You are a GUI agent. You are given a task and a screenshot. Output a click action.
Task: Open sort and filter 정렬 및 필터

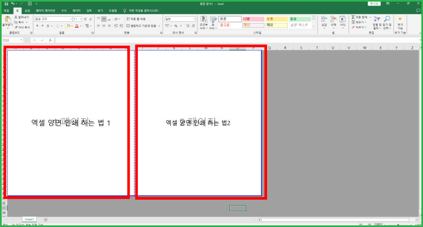coord(376,22)
